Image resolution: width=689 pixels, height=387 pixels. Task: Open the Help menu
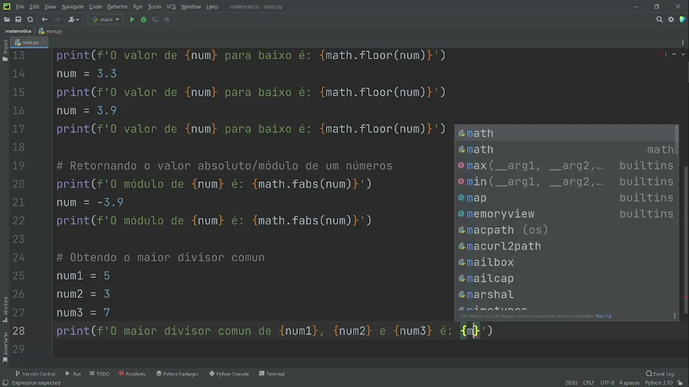pyautogui.click(x=213, y=6)
